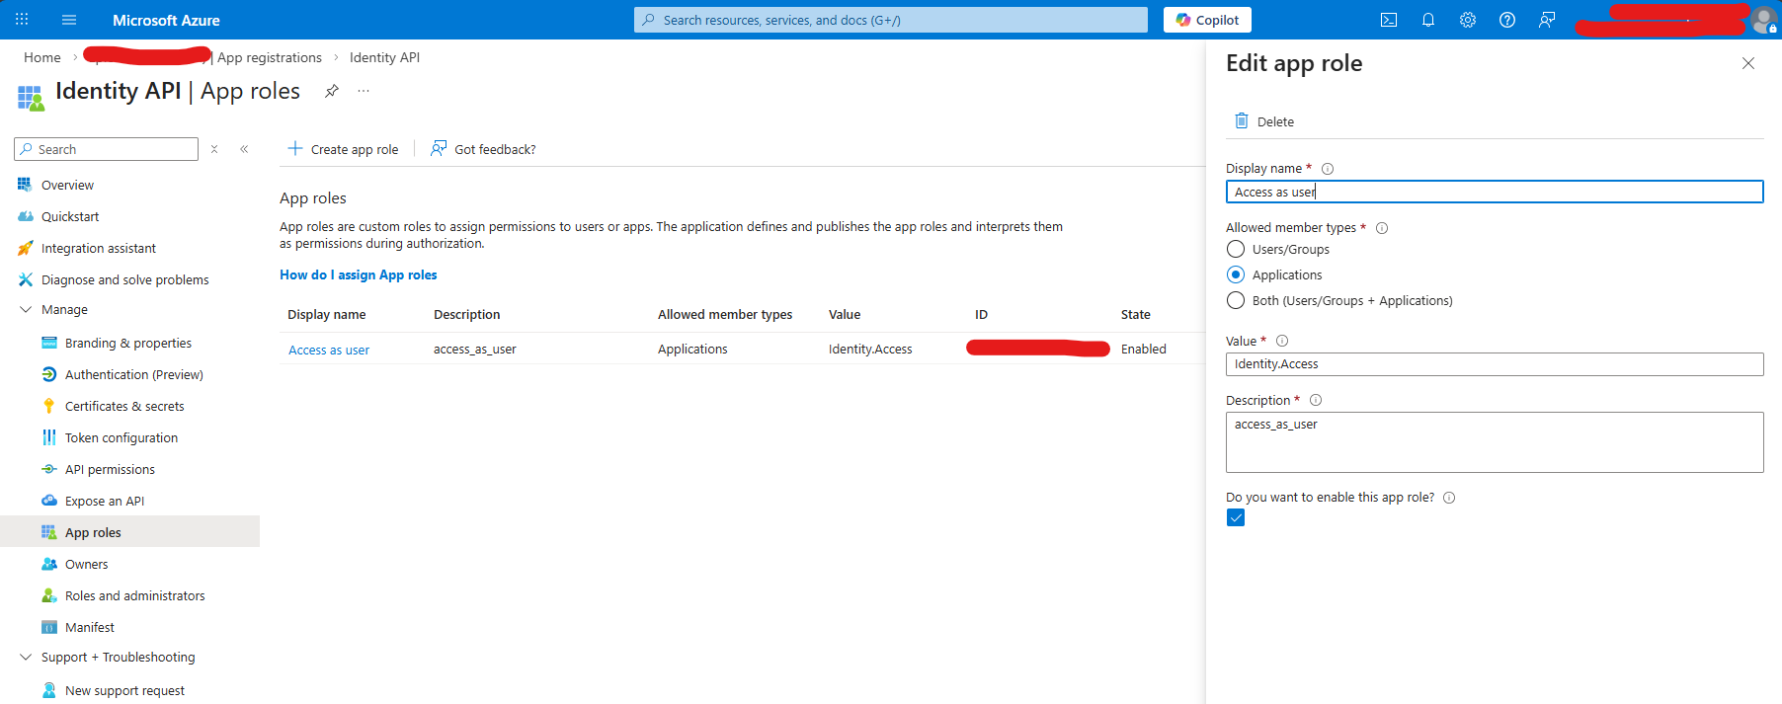Click the Description text area
Viewport: 1782px width, 704px height.
1495,442
